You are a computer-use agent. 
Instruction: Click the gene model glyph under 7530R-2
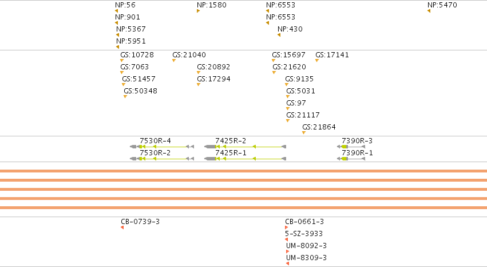[162, 159]
